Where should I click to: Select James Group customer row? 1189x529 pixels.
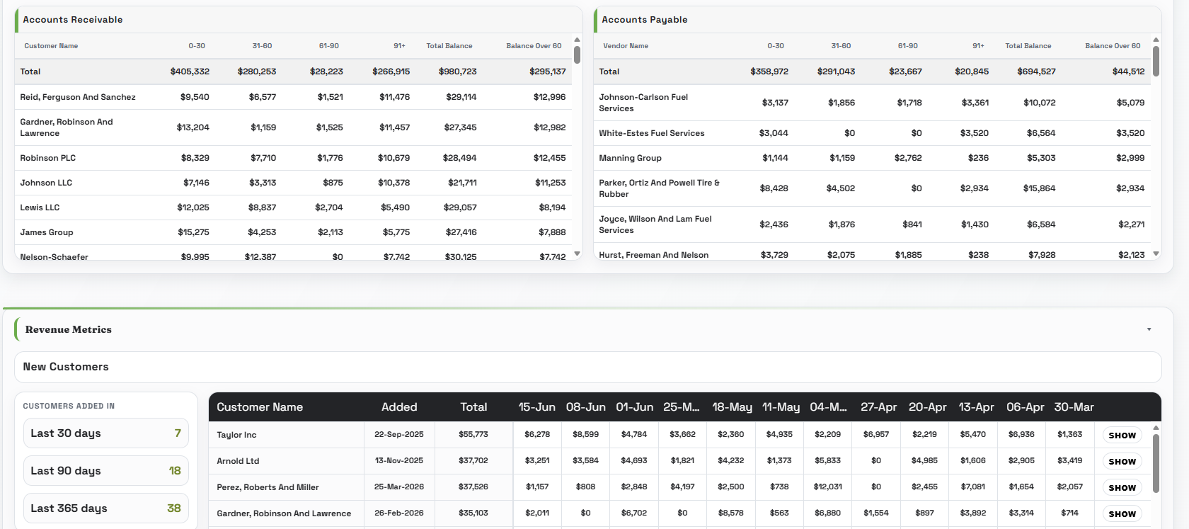[293, 232]
